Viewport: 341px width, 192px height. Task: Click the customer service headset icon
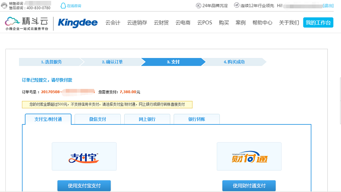[4, 5]
